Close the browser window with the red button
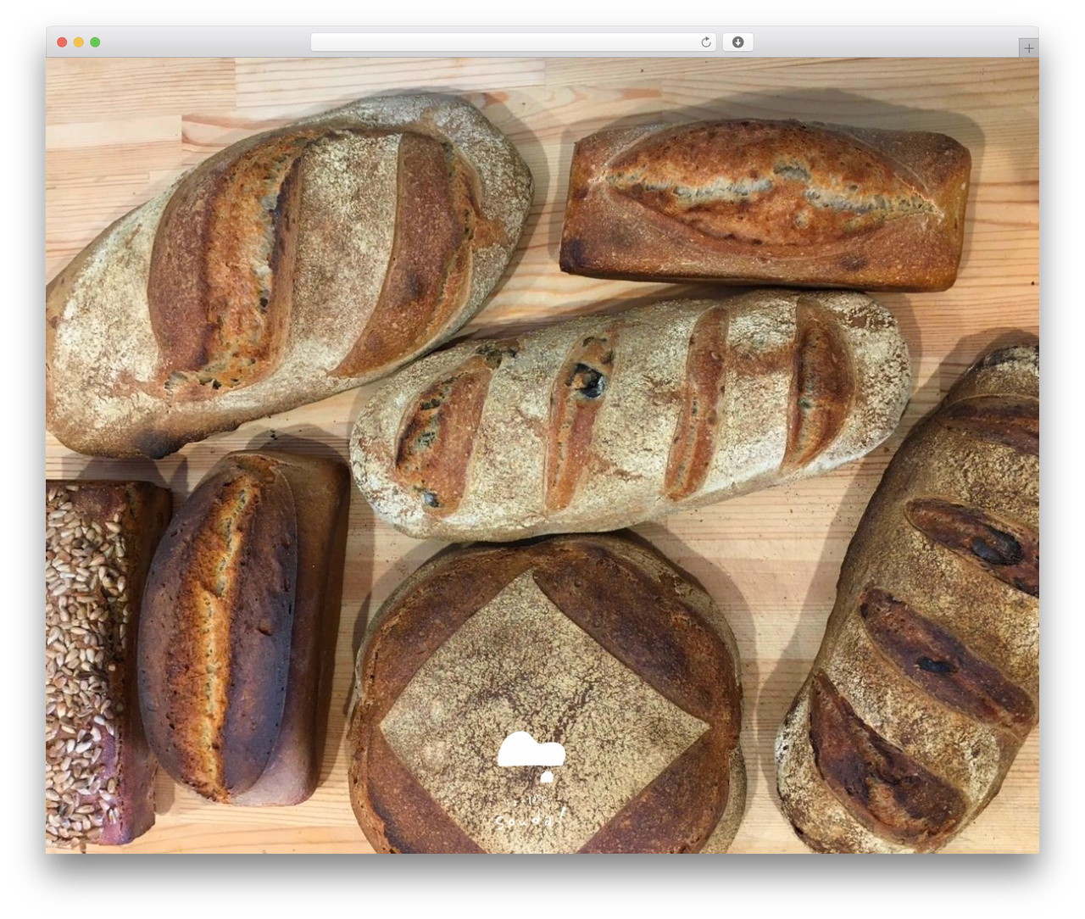This screenshot has height=919, width=1085. (62, 42)
